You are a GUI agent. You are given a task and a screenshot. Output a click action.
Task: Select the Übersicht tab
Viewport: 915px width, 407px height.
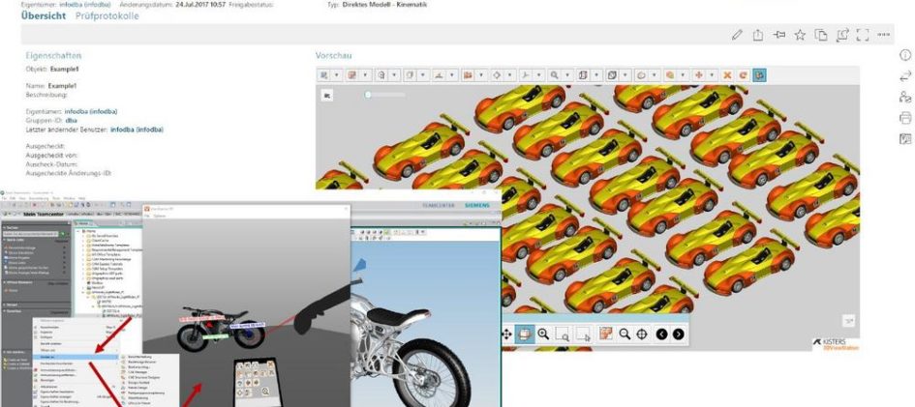(44, 16)
